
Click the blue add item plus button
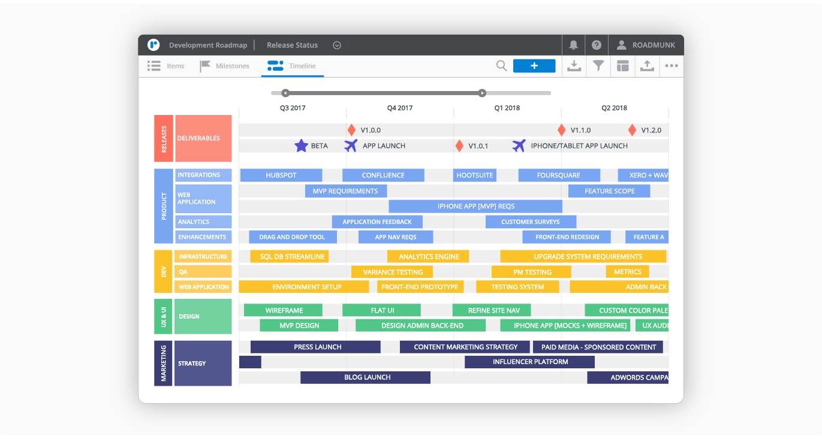(534, 66)
